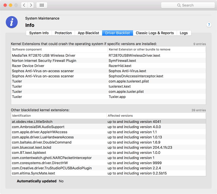Select the Driver Blacklist tab
This screenshot has height=194, width=217.
click(x=117, y=33)
